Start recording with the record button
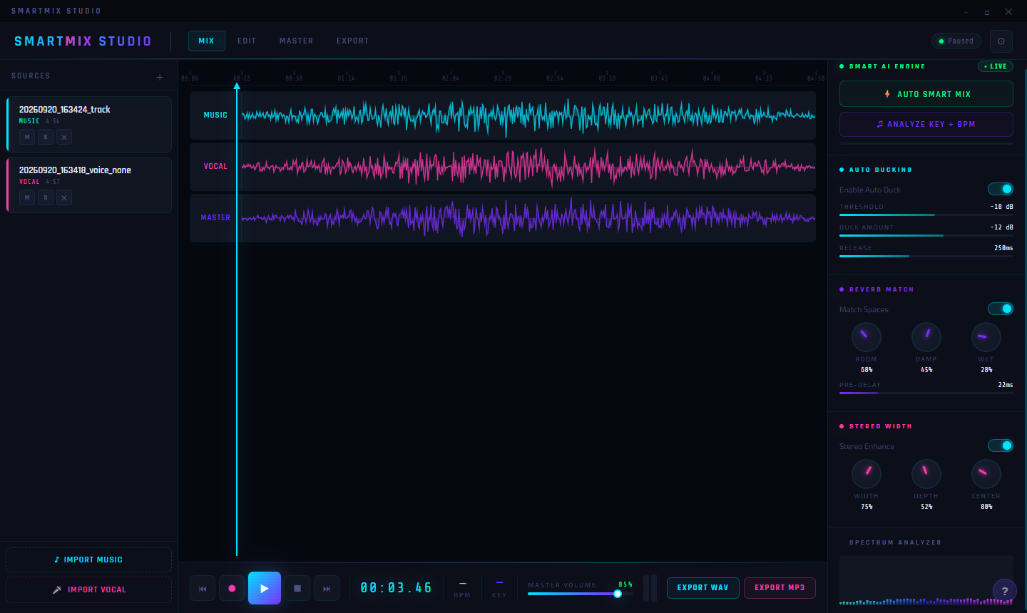The image size is (1027, 613). [x=232, y=589]
